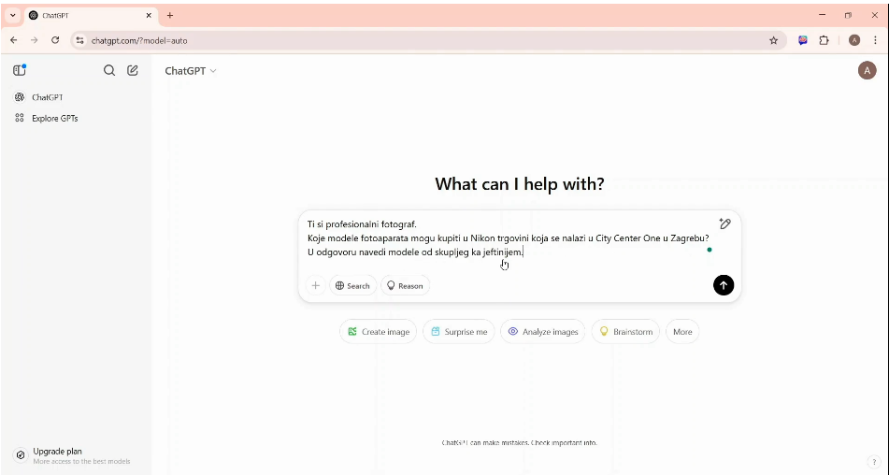889x475 pixels.
Task: Click the browser back arrow
Action: tap(14, 40)
